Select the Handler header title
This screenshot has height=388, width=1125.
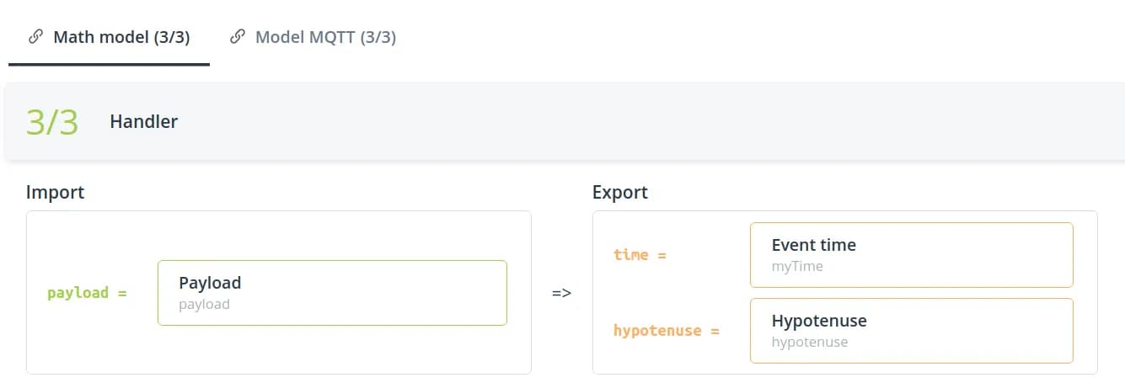(143, 121)
